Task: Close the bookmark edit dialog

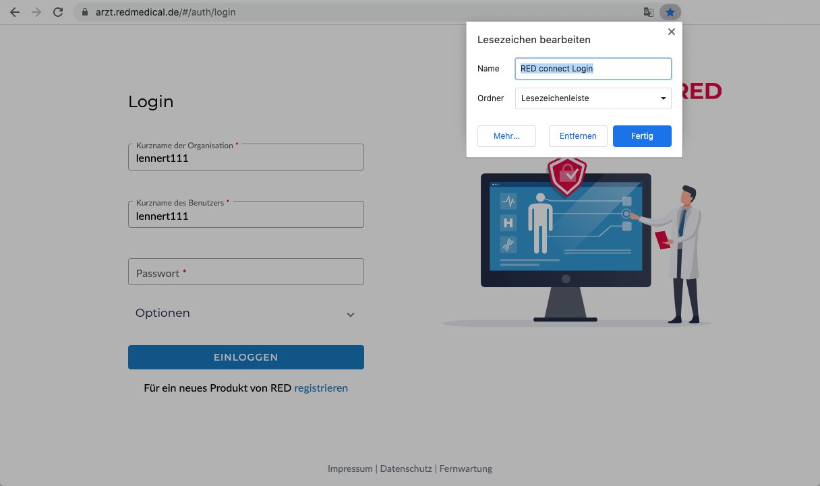Action: [x=671, y=32]
